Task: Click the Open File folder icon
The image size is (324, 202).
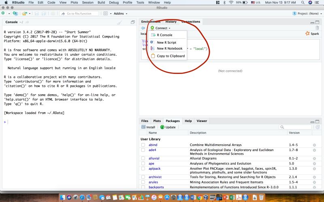Action: (24, 13)
